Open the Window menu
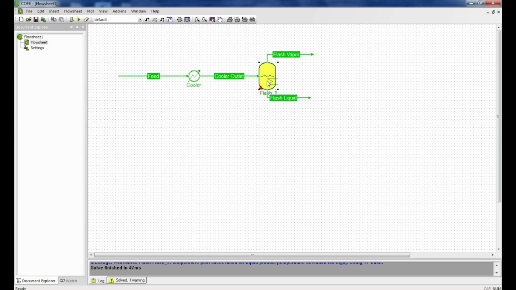The width and height of the screenshot is (516, 290). 138,11
